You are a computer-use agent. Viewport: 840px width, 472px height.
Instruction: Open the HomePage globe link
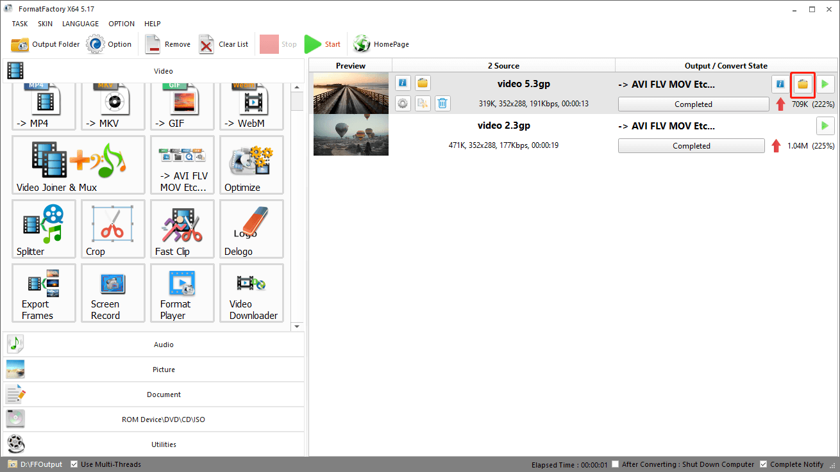coord(381,44)
